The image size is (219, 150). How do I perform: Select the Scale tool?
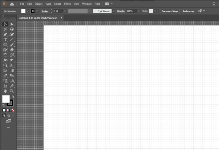point(12,55)
